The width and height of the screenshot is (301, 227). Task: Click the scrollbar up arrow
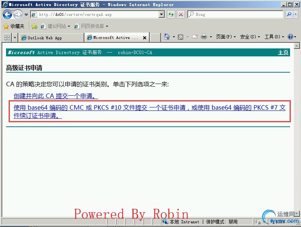296,46
